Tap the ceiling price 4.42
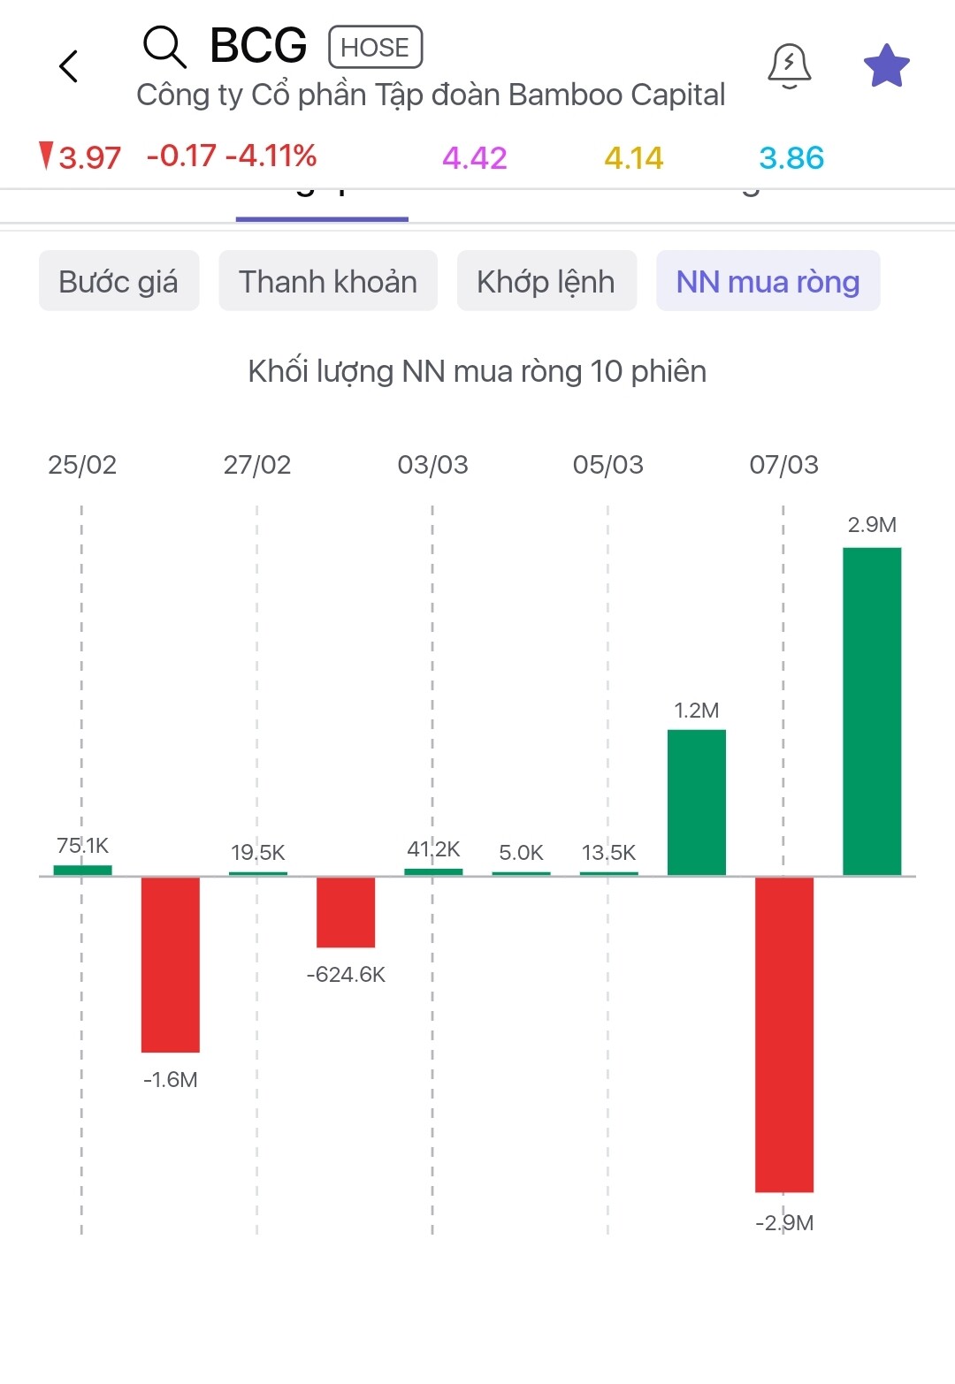This screenshot has width=955, height=1384. [x=475, y=158]
